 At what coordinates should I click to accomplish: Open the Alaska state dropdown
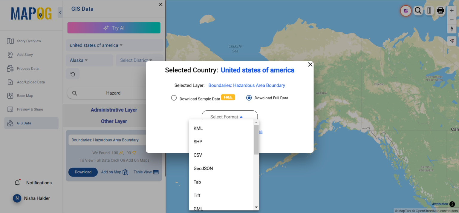click(x=79, y=60)
